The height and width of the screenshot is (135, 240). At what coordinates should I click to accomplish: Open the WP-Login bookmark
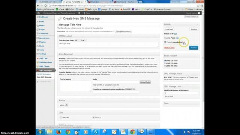pyautogui.click(x=91, y=9)
